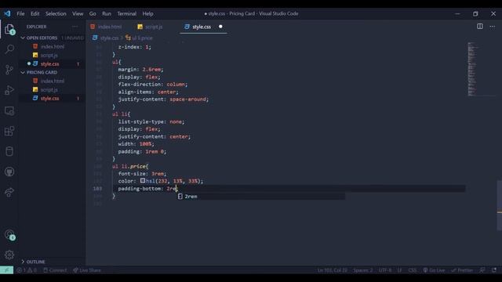Viewport: 502px width, 282px height.
Task: Click the LF end of line indicator
Action: click(x=399, y=270)
